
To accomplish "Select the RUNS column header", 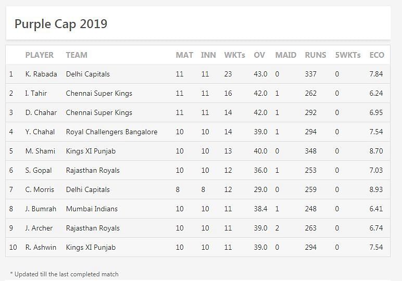I will [315, 55].
